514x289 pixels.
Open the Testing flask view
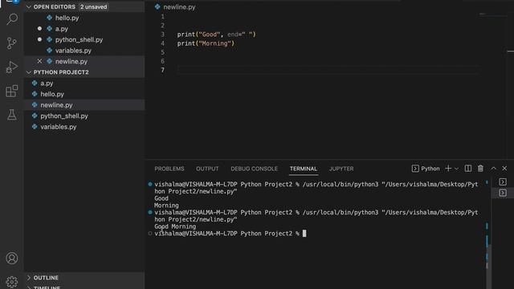pyautogui.click(x=12, y=115)
